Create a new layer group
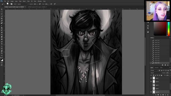Screen dimensions: 171x96 tap(163, 95)
